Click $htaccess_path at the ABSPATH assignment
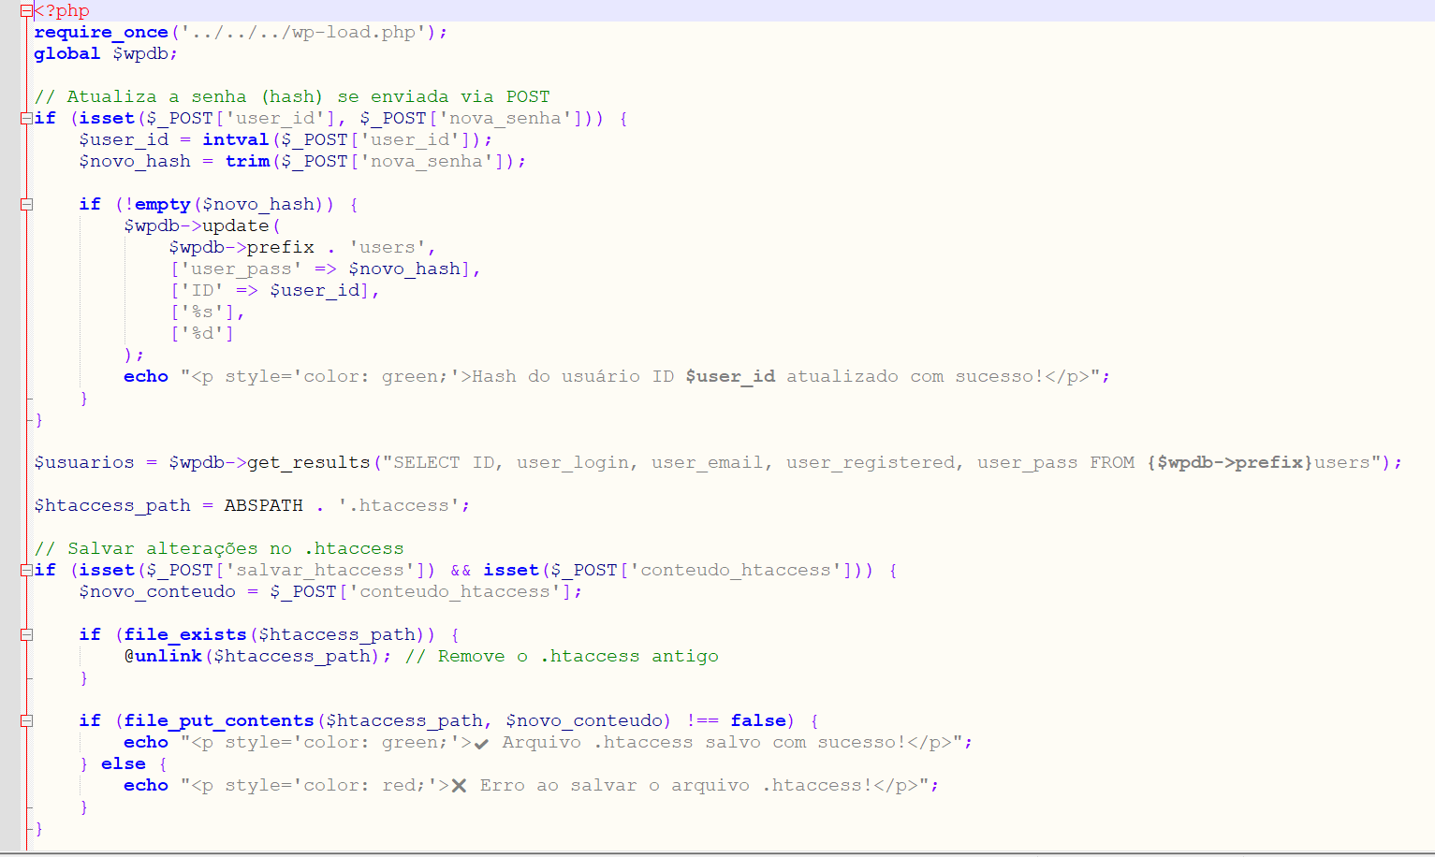The height and width of the screenshot is (857, 1435). click(x=112, y=506)
